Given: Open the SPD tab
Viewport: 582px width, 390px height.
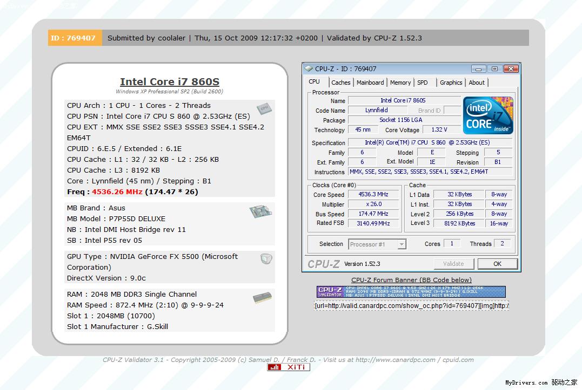Looking at the screenshot, I should tap(424, 83).
